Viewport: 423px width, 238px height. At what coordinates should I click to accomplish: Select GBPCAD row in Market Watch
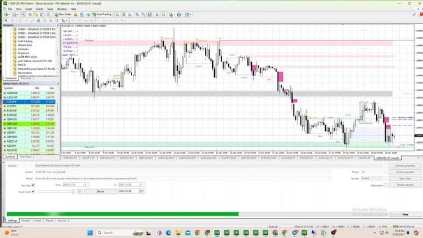[x=29, y=124]
